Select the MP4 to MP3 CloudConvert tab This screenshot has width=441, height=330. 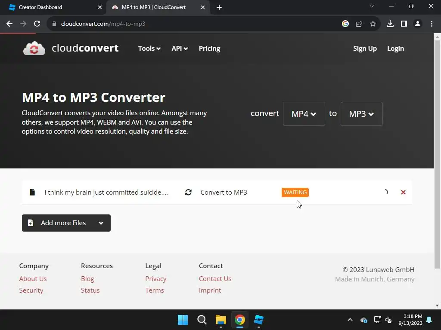[x=158, y=7]
